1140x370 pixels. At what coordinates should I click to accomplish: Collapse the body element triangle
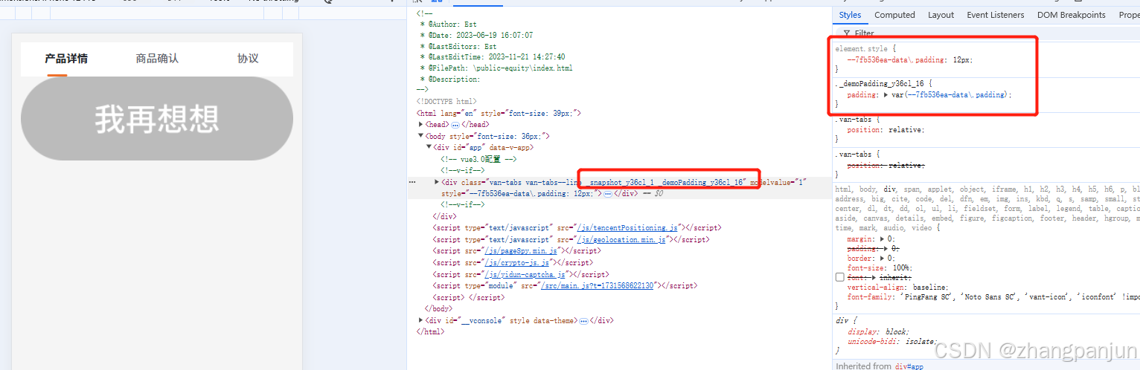click(421, 136)
